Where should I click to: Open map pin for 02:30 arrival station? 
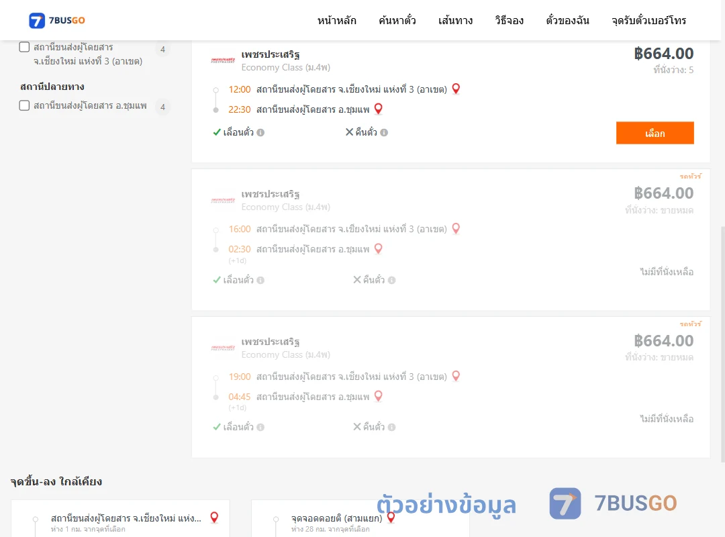[378, 249]
